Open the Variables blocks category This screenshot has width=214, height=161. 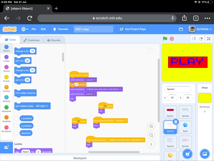[6, 119]
